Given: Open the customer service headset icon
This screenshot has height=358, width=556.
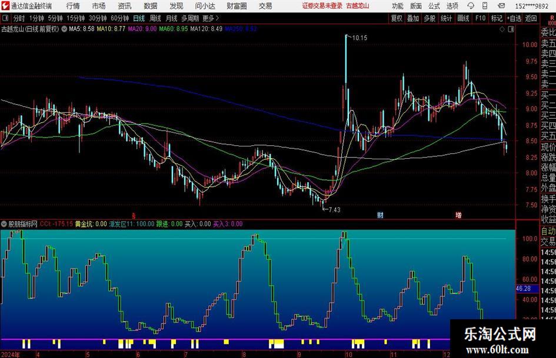Looking at the screenshot, I should coord(471,6).
